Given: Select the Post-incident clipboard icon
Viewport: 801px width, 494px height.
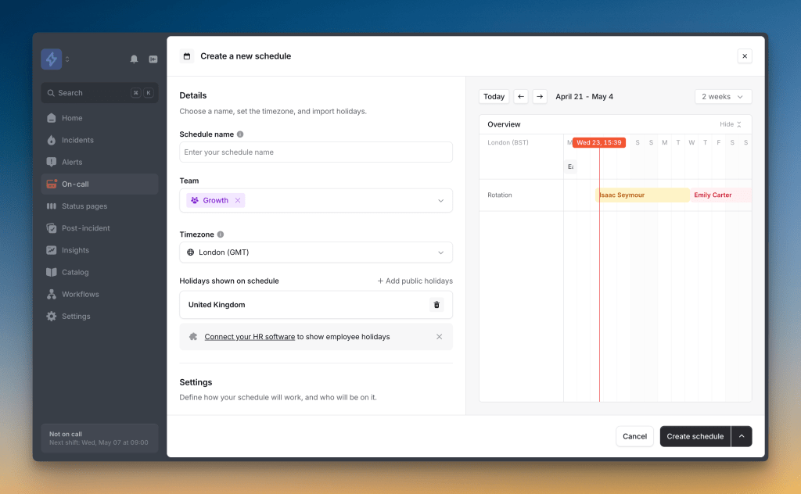Looking at the screenshot, I should point(52,227).
